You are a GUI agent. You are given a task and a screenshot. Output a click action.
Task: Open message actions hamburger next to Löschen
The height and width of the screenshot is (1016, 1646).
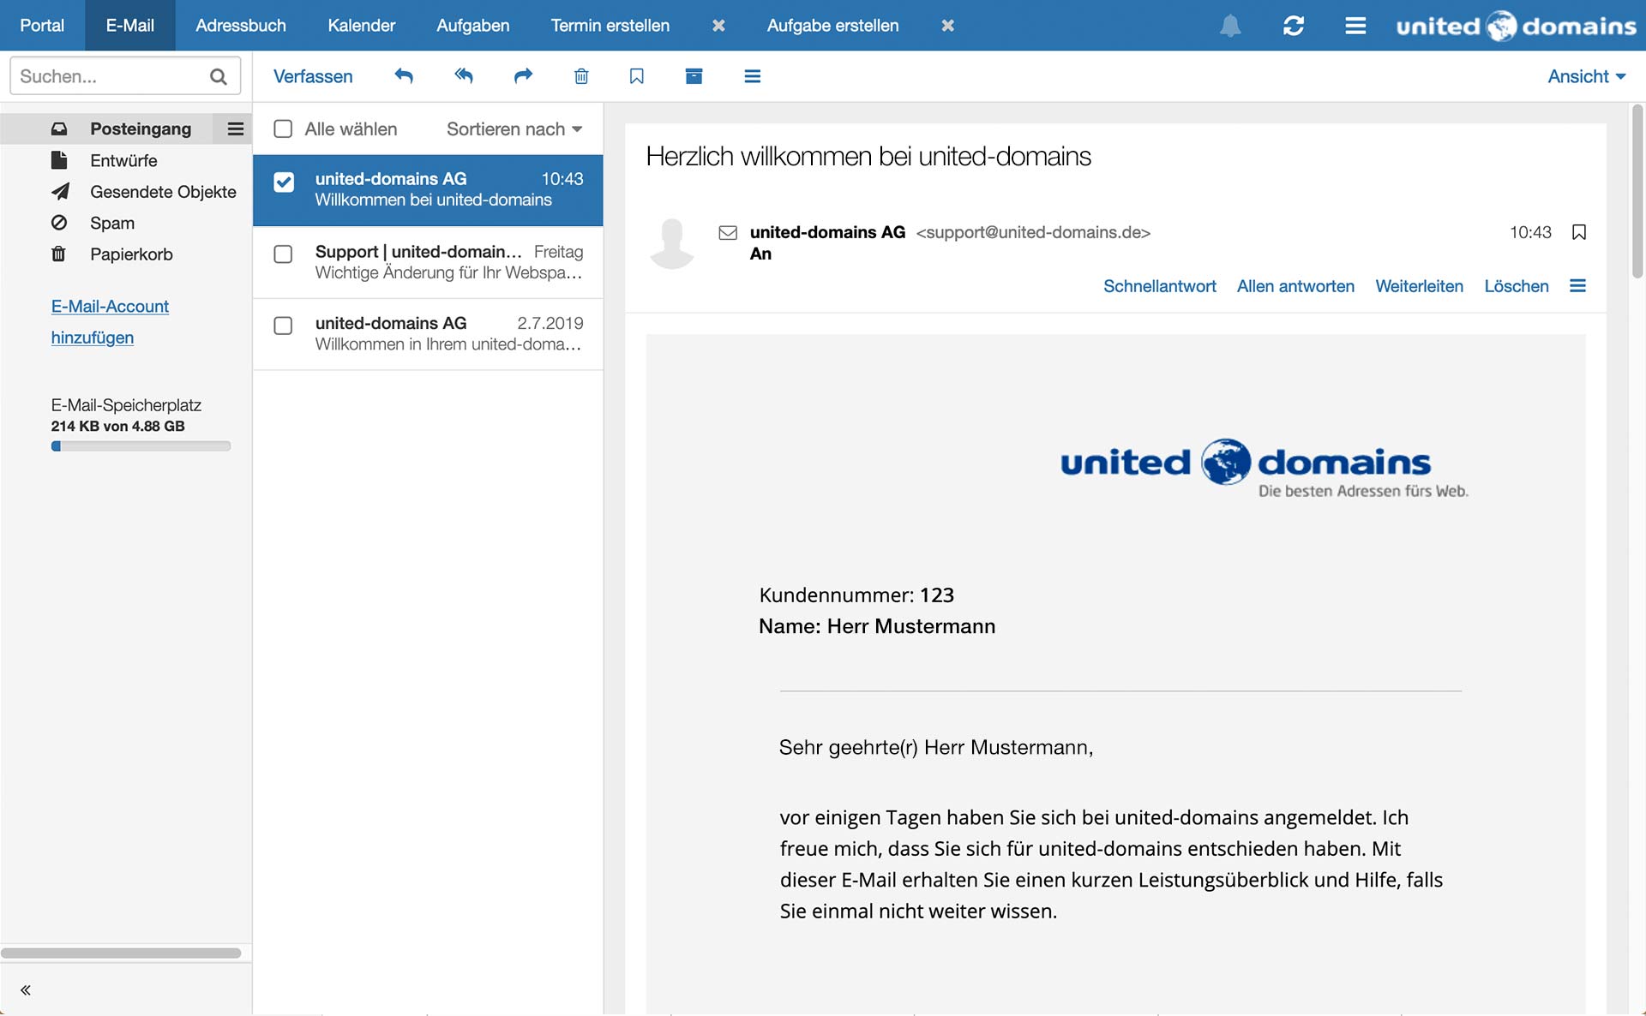pos(1577,286)
